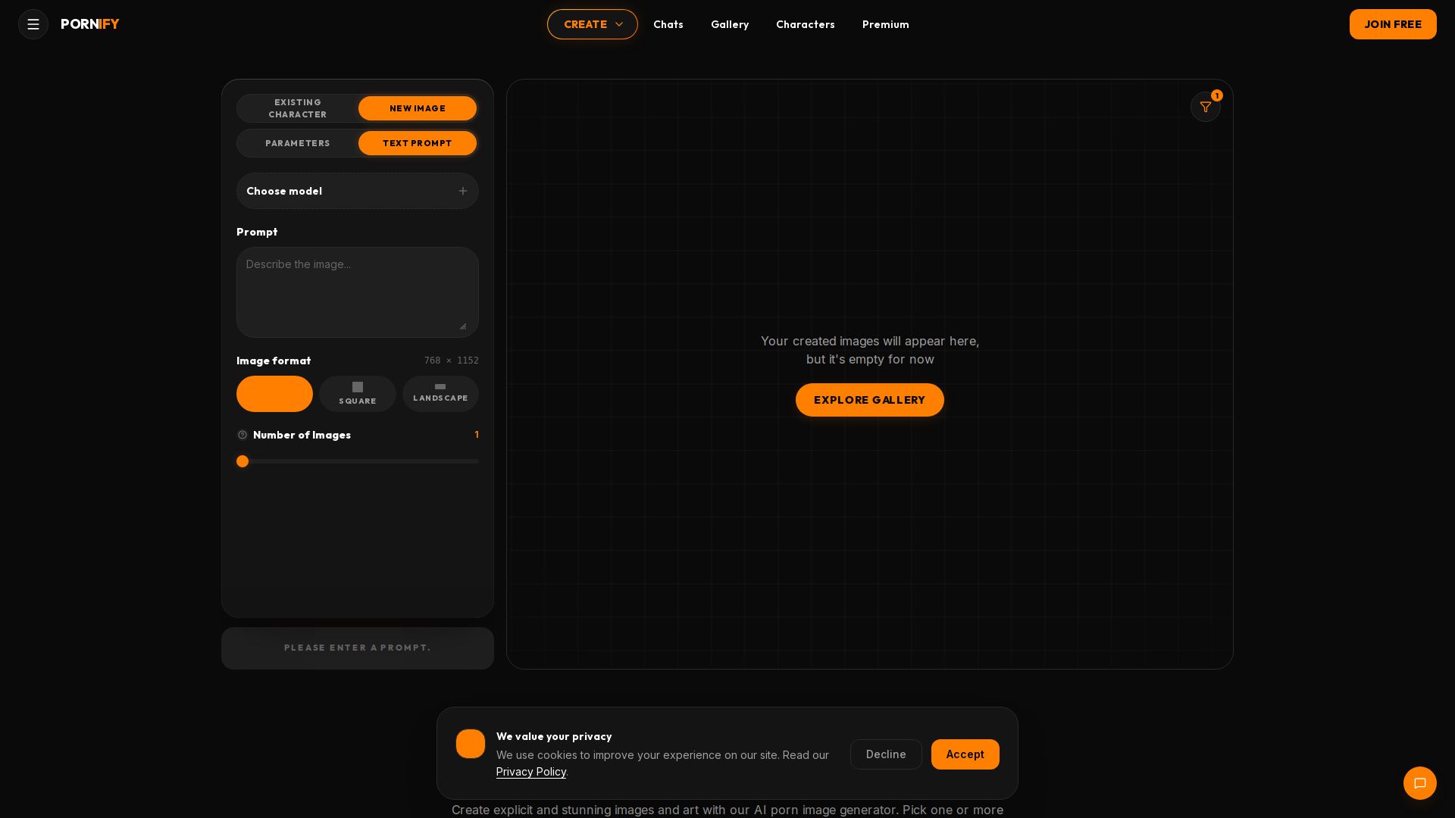
Task: Open the Gallery nav item
Action: tap(730, 24)
